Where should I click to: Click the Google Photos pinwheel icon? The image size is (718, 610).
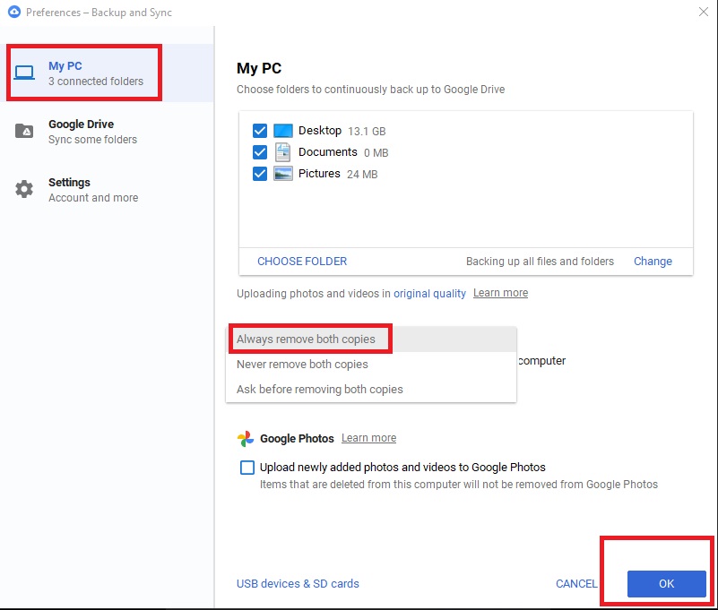coord(245,439)
